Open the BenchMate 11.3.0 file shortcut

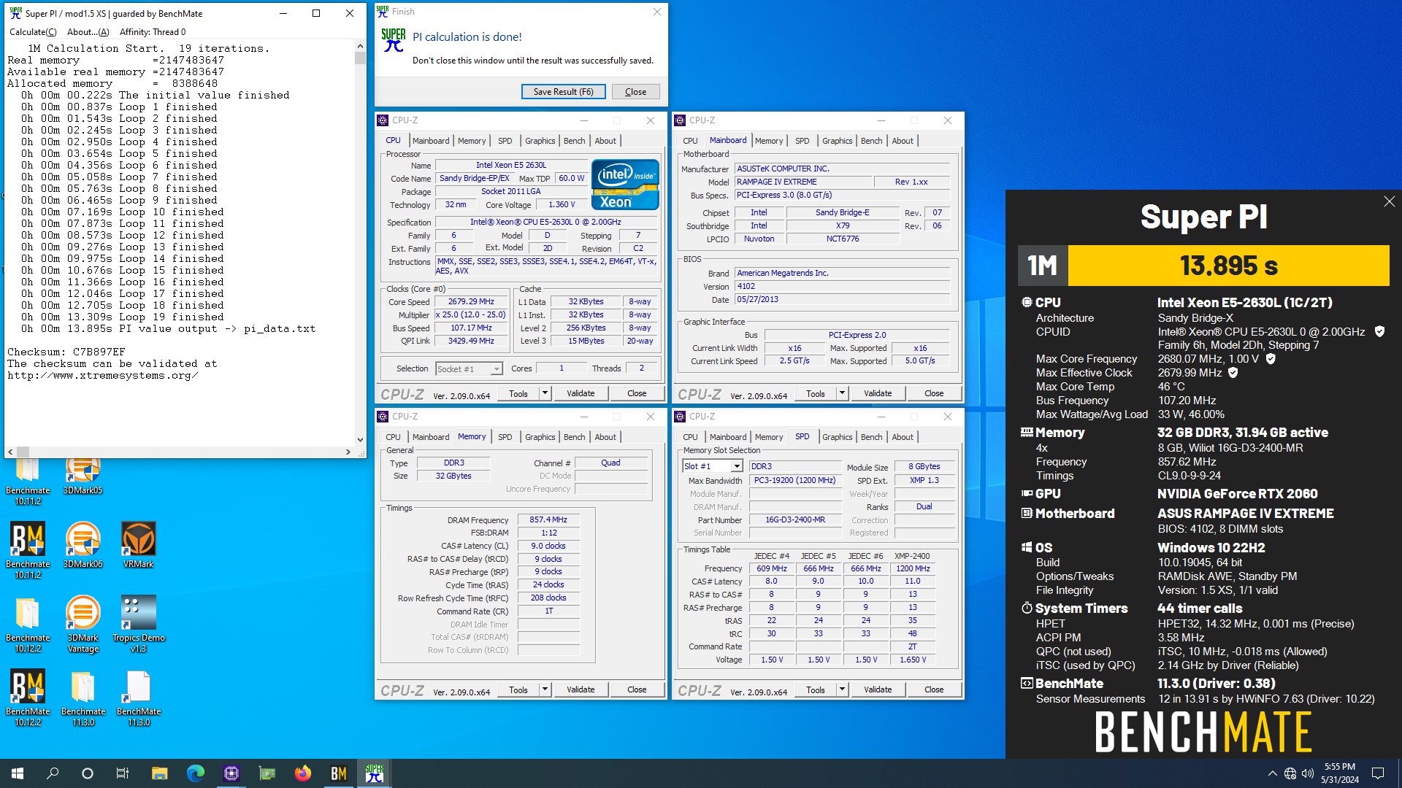[x=138, y=698]
